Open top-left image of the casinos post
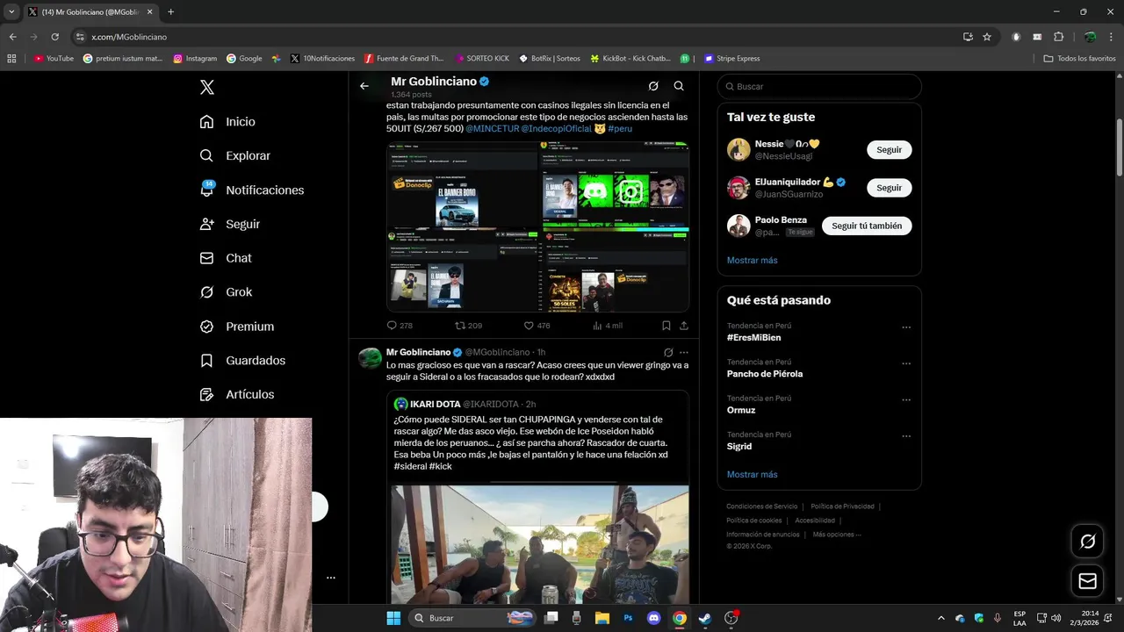The width and height of the screenshot is (1124, 632). pos(463,184)
